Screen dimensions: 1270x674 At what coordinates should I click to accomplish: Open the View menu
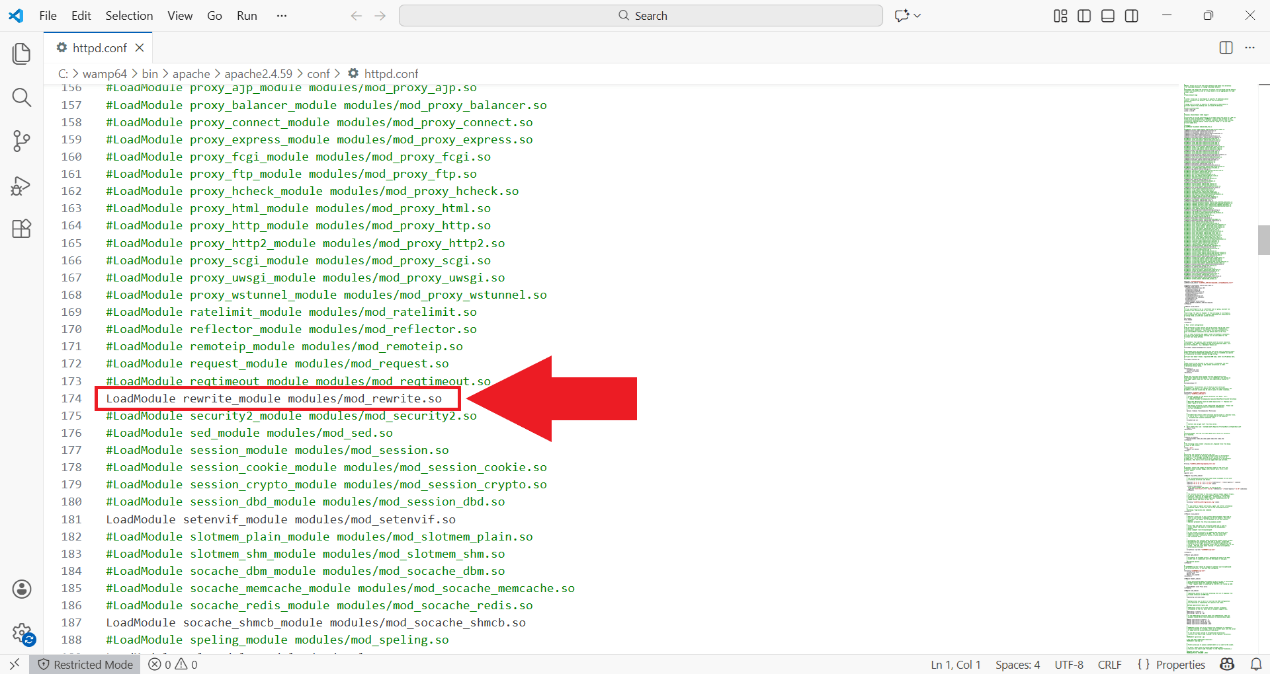[179, 15]
